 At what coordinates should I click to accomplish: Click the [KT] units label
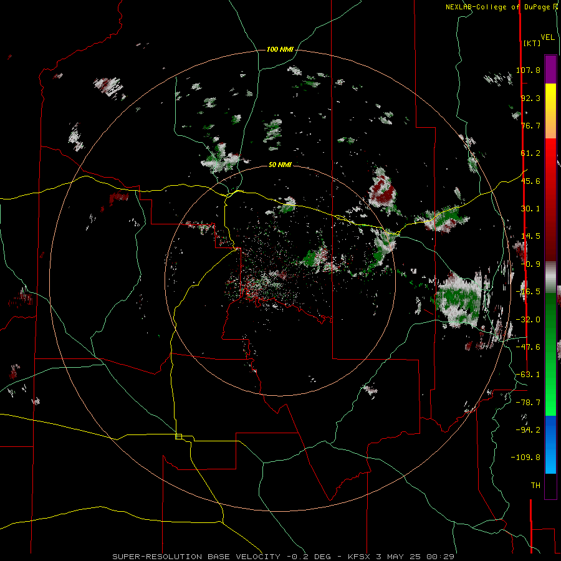click(532, 43)
